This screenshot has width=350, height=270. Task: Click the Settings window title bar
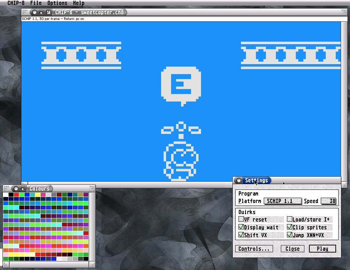287,180
